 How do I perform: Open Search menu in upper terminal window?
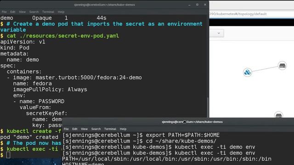(x=34, y=12)
